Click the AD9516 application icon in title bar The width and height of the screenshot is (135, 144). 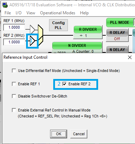pos(5,5)
